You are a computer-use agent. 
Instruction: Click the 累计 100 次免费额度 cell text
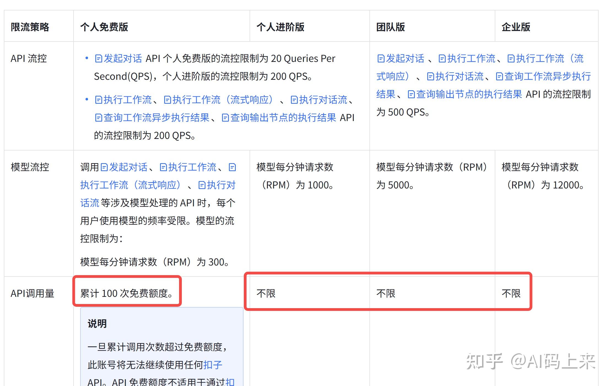[x=126, y=293]
